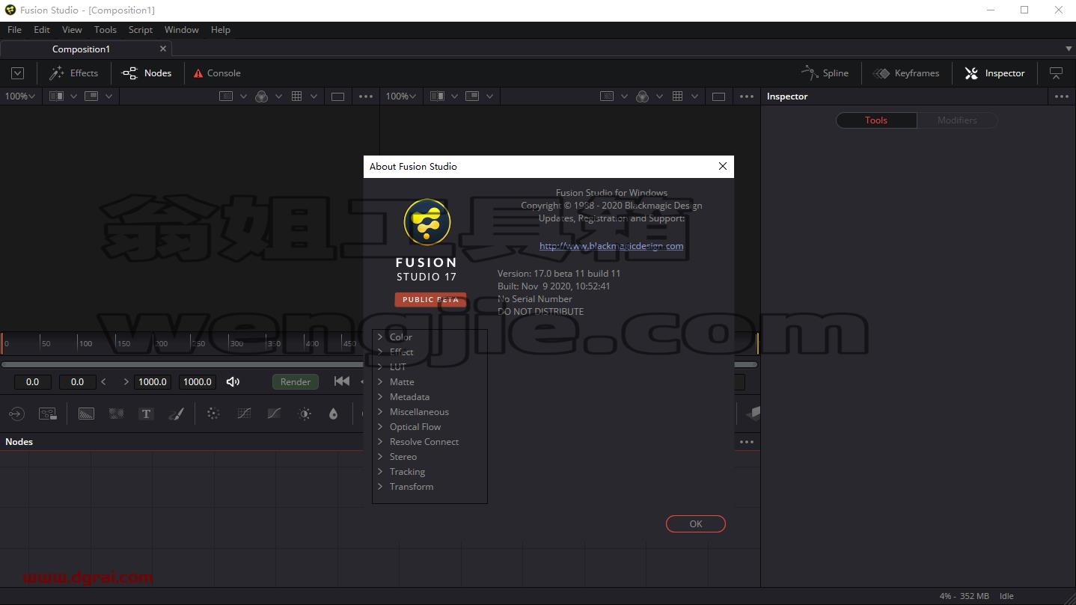Open the Script menu
The width and height of the screenshot is (1076, 605).
[140, 30]
